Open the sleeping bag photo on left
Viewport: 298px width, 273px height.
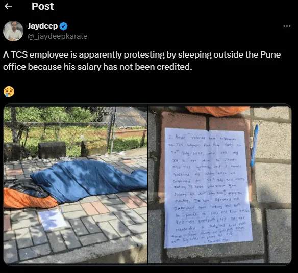75,184
